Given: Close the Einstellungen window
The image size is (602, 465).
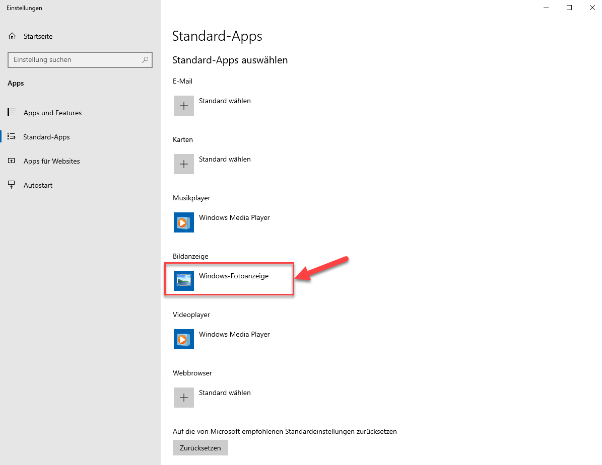Looking at the screenshot, I should point(591,8).
